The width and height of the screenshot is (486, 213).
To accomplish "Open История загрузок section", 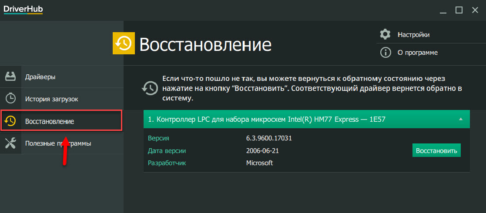I will point(62,99).
